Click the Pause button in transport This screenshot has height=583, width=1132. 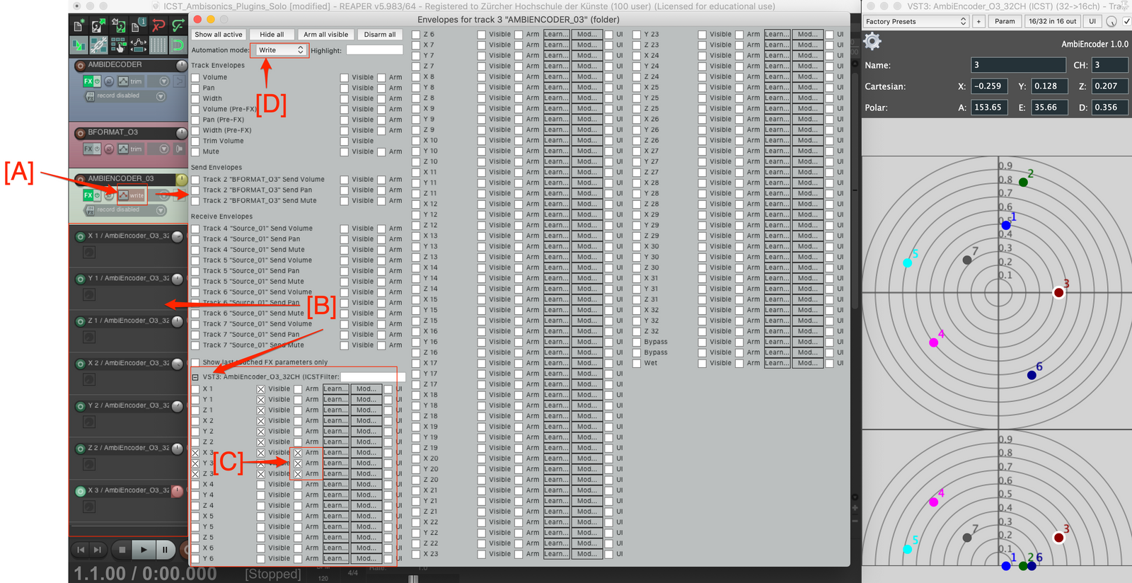click(x=165, y=550)
